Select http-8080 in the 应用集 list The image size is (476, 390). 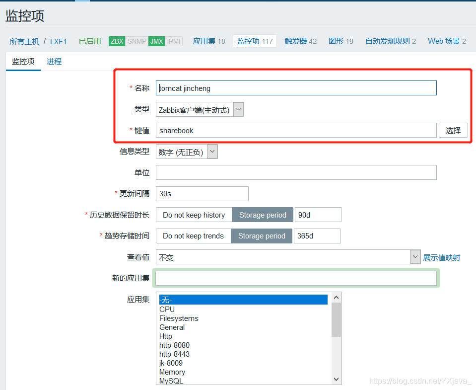click(x=243, y=345)
